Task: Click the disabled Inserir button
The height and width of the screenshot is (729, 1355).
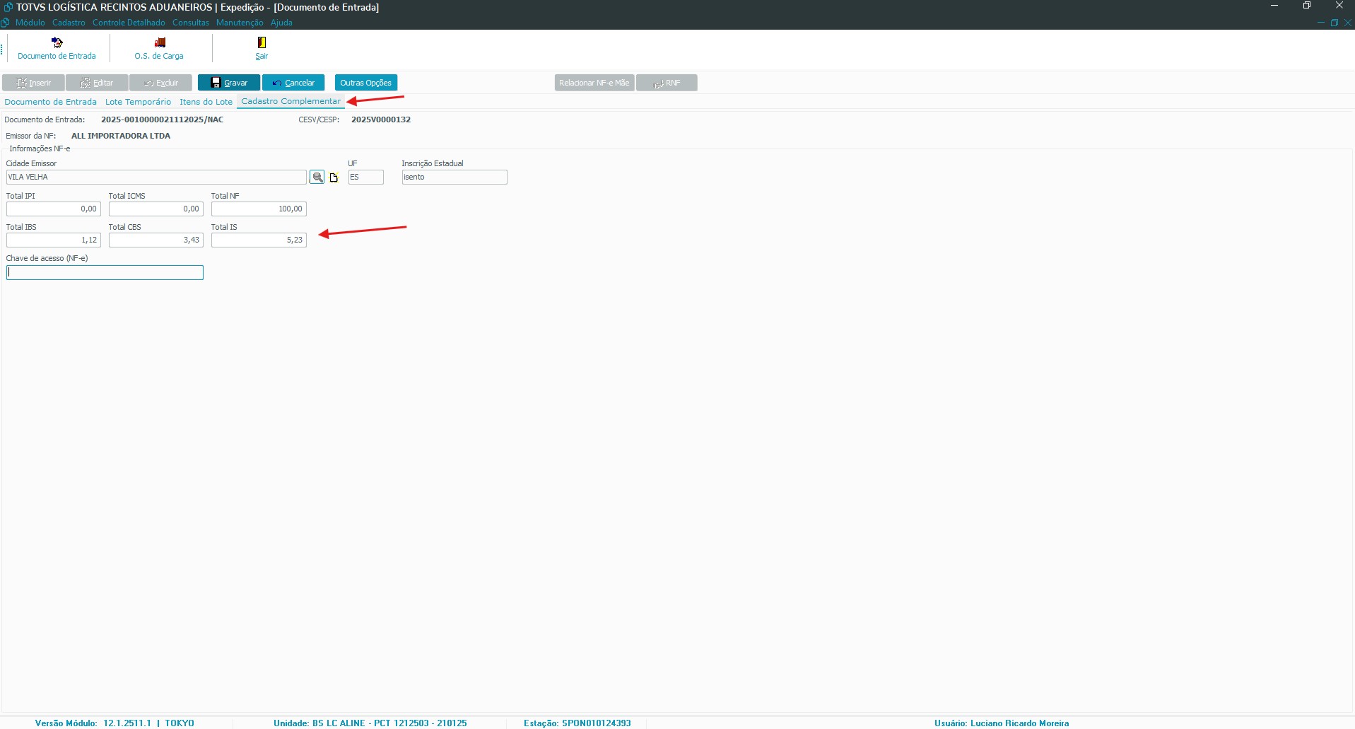Action: tap(33, 83)
